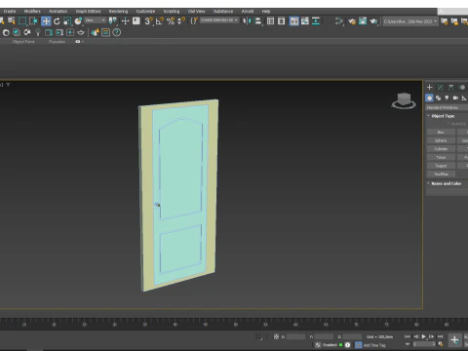Open project path dropdown
The image size is (468, 351).
click(x=409, y=21)
